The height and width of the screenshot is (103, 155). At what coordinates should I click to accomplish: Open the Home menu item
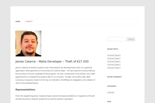(18, 21)
